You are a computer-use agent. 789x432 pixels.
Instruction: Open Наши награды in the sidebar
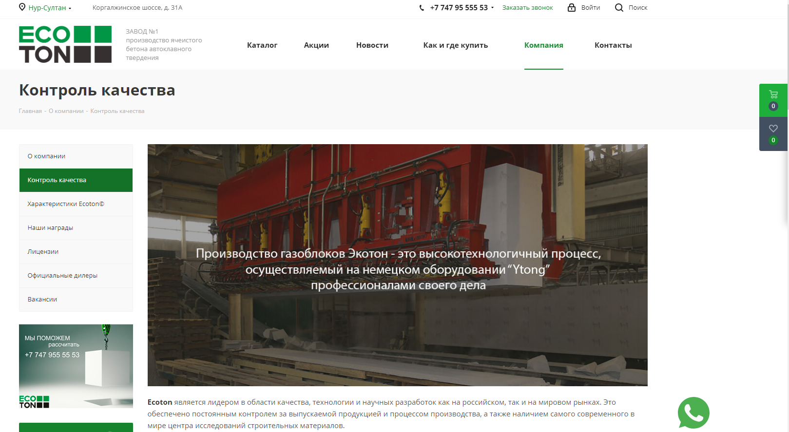tap(76, 228)
